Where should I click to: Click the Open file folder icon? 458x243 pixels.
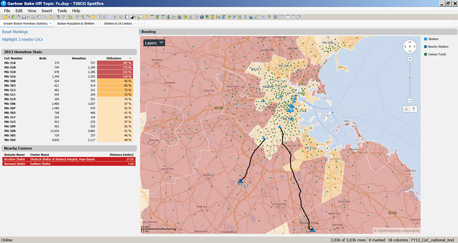5,17
